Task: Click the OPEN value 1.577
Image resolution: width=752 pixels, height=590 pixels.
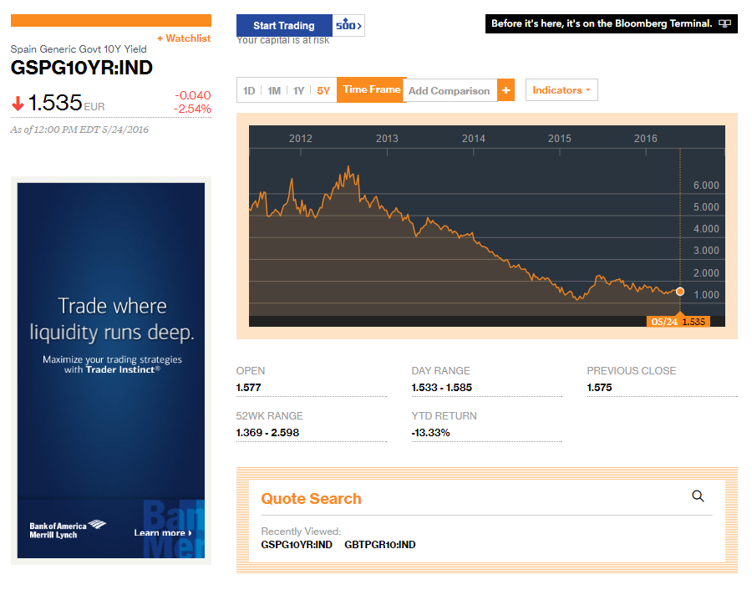Action: pyautogui.click(x=248, y=388)
